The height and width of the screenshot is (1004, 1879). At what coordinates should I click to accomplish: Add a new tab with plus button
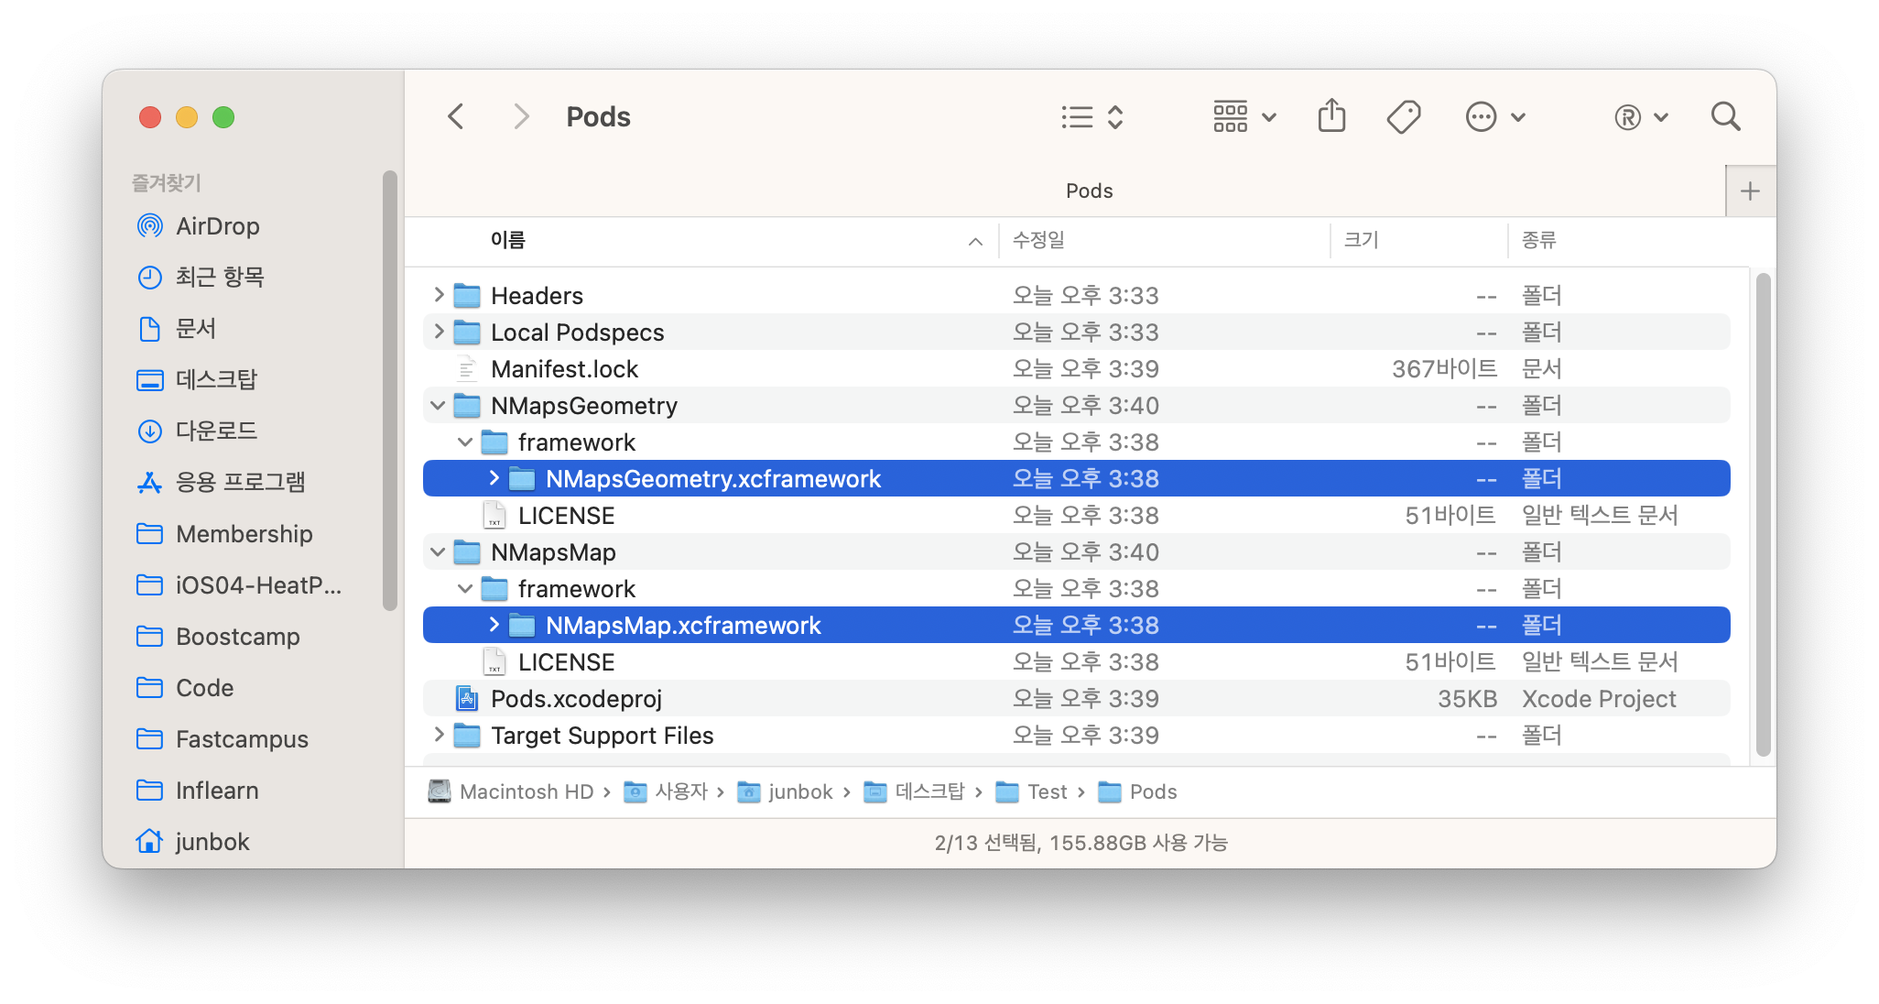click(x=1750, y=191)
